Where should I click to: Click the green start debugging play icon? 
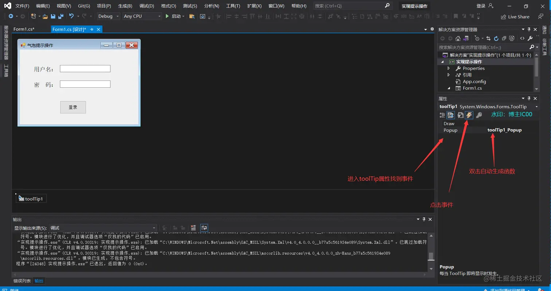(167, 16)
